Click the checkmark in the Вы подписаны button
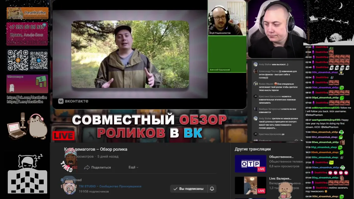Viewport: 354px width, 199px height. click(175, 189)
